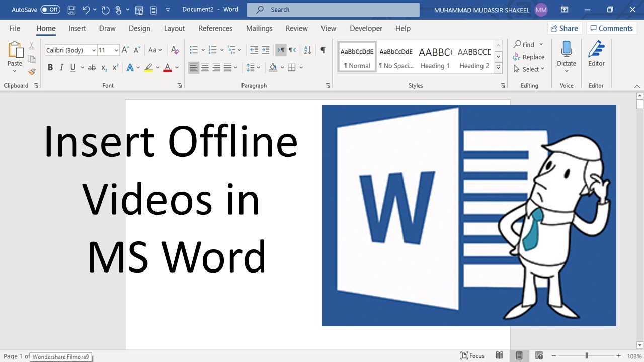
Task: Cut selection with scissors icon
Action: (x=32, y=46)
